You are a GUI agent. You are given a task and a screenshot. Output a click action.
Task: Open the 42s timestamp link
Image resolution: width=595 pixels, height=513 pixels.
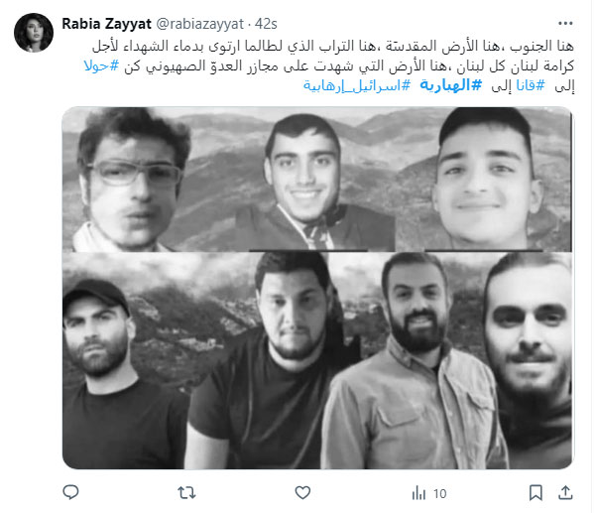pyautogui.click(x=266, y=24)
